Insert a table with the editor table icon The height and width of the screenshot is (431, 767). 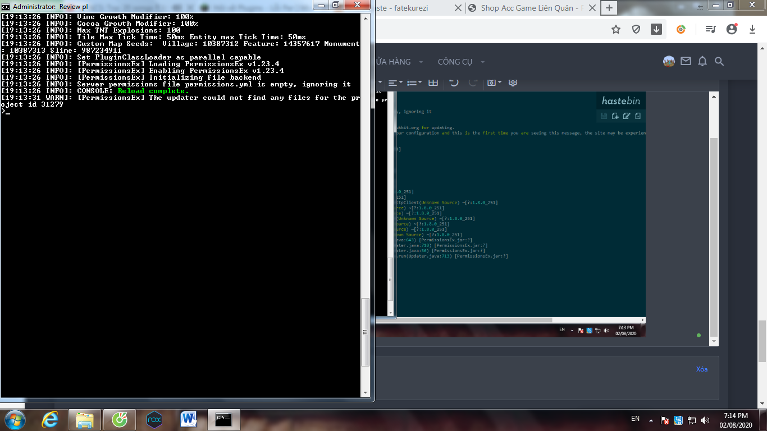[x=433, y=82]
